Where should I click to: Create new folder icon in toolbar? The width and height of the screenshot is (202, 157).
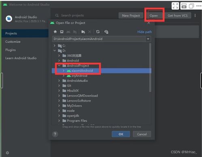(83, 32)
